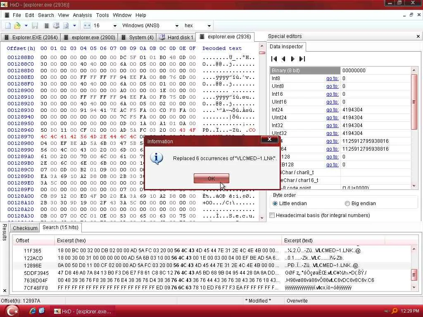Image resolution: width=423 pixels, height=317 pixels.
Task: Open the View menu
Action: (63, 15)
